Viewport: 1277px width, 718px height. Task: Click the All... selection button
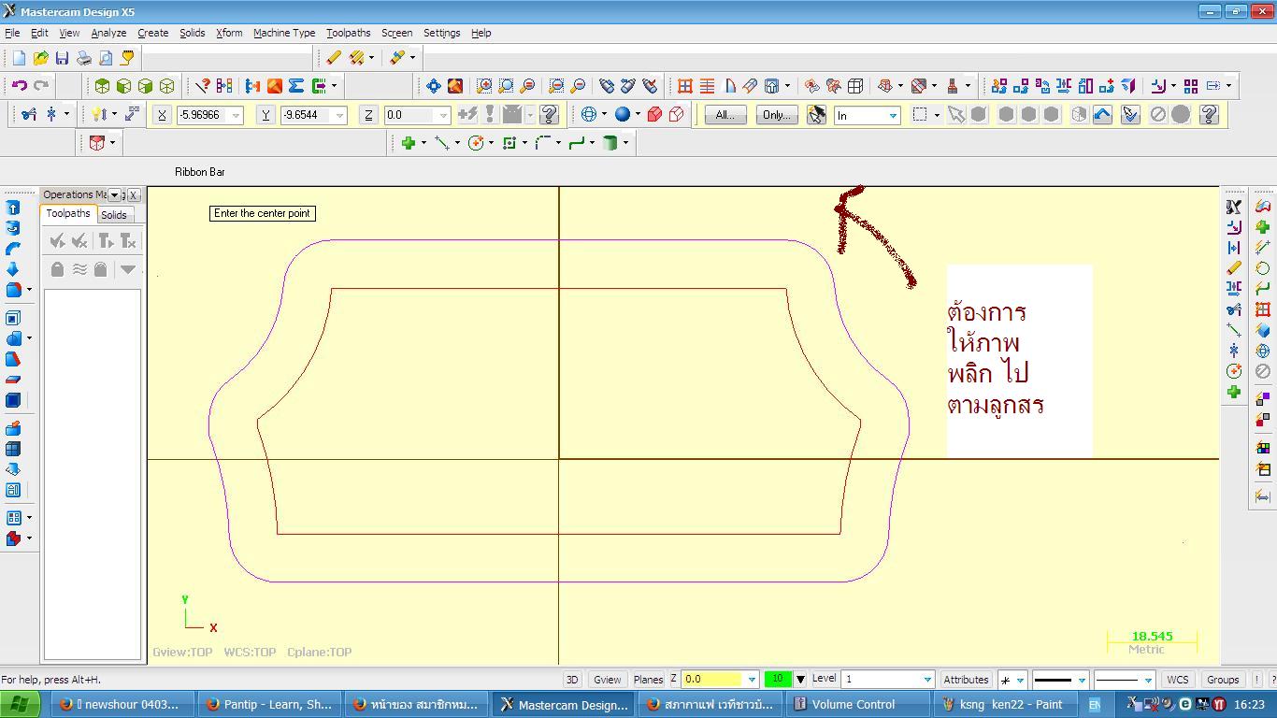(x=725, y=115)
